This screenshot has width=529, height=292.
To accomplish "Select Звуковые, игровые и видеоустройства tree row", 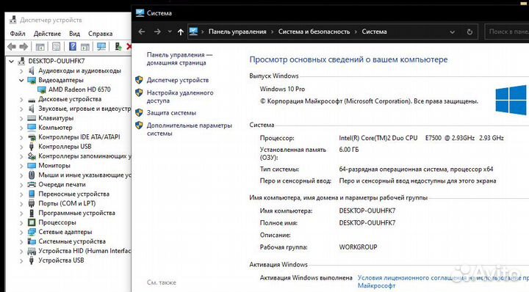I will pos(84,109).
